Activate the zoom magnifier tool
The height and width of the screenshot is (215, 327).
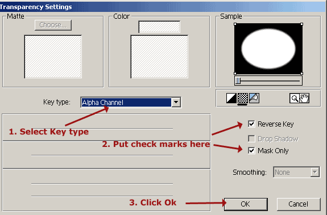click(295, 98)
